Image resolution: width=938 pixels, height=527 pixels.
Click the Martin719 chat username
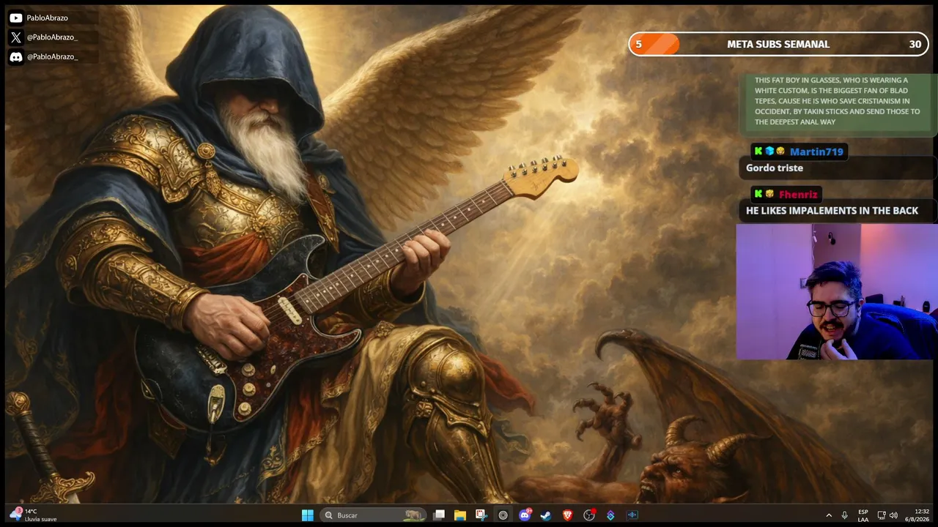(816, 152)
